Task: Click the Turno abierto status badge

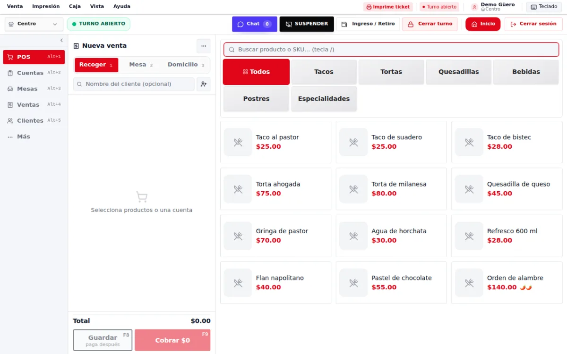Action: coord(439,7)
